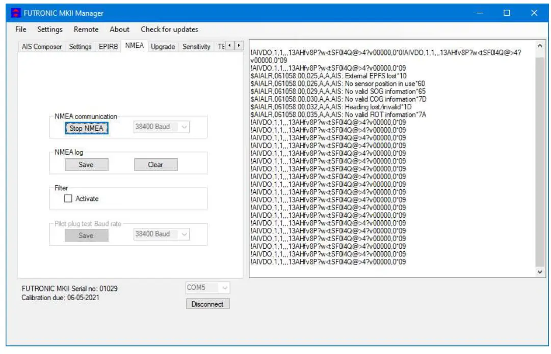Screen dimensions: 551x354
Task: Enable the Filter Activate checkbox
Action: [x=68, y=199]
